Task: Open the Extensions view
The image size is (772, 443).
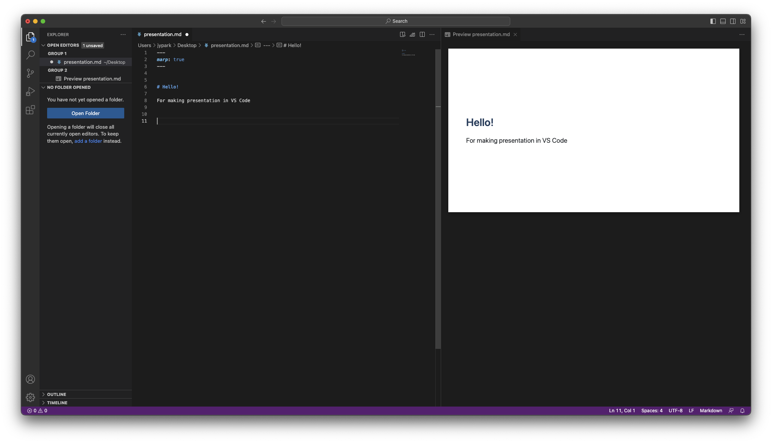Action: click(30, 110)
